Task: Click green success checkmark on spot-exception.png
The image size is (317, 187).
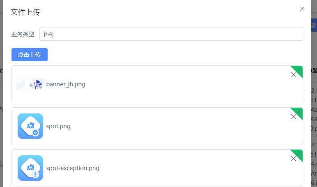Action: (x=299, y=154)
